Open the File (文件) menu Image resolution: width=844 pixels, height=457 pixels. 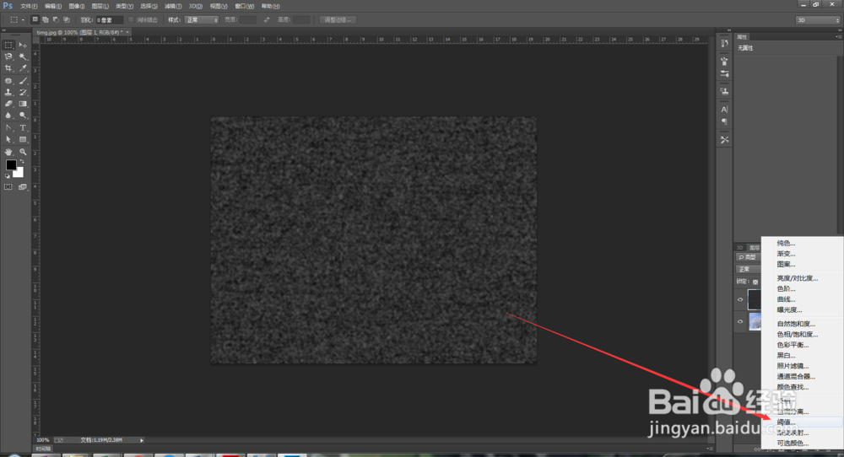pos(29,6)
